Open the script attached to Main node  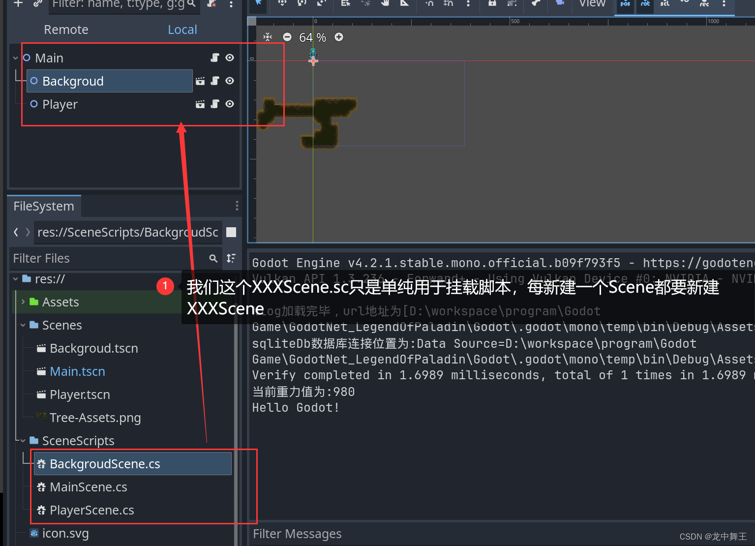tap(215, 58)
